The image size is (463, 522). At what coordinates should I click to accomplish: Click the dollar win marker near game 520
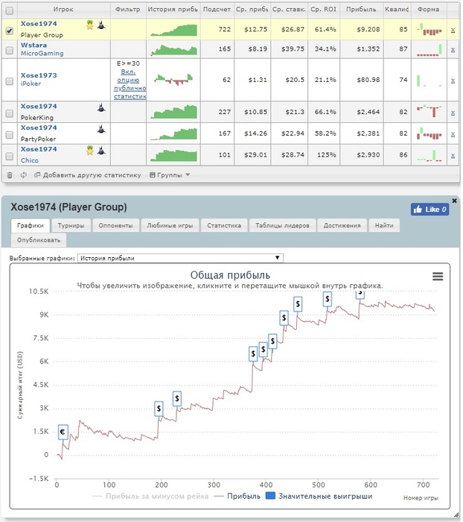(328, 299)
